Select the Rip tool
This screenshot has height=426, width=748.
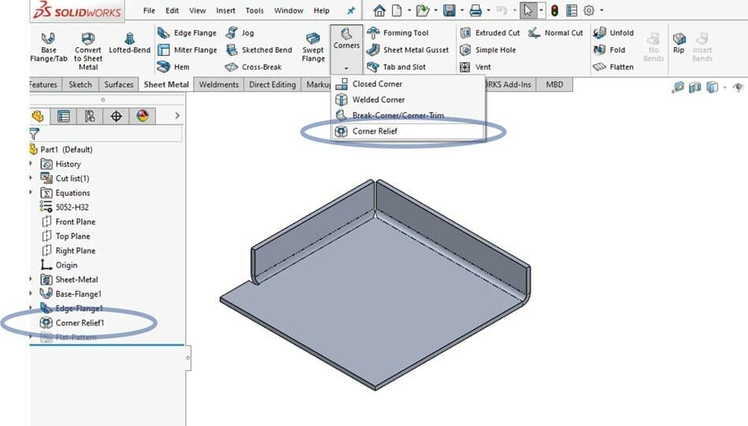[679, 43]
